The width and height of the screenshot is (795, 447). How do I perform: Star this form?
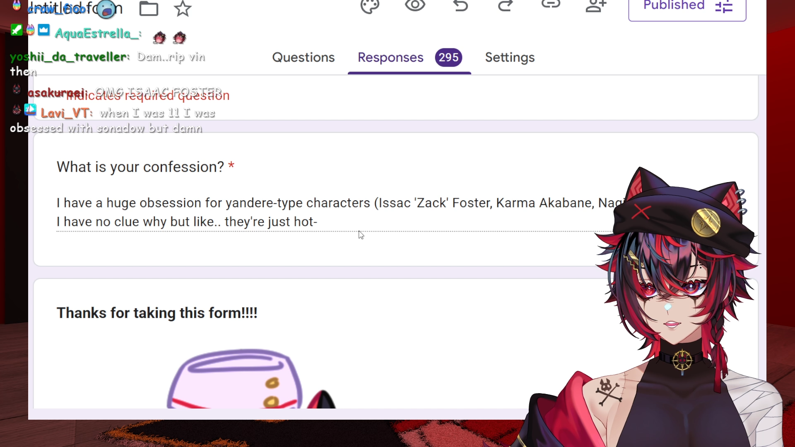183,8
